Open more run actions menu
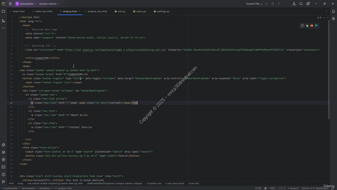This screenshot has height=190, width=337. coord(279,4)
